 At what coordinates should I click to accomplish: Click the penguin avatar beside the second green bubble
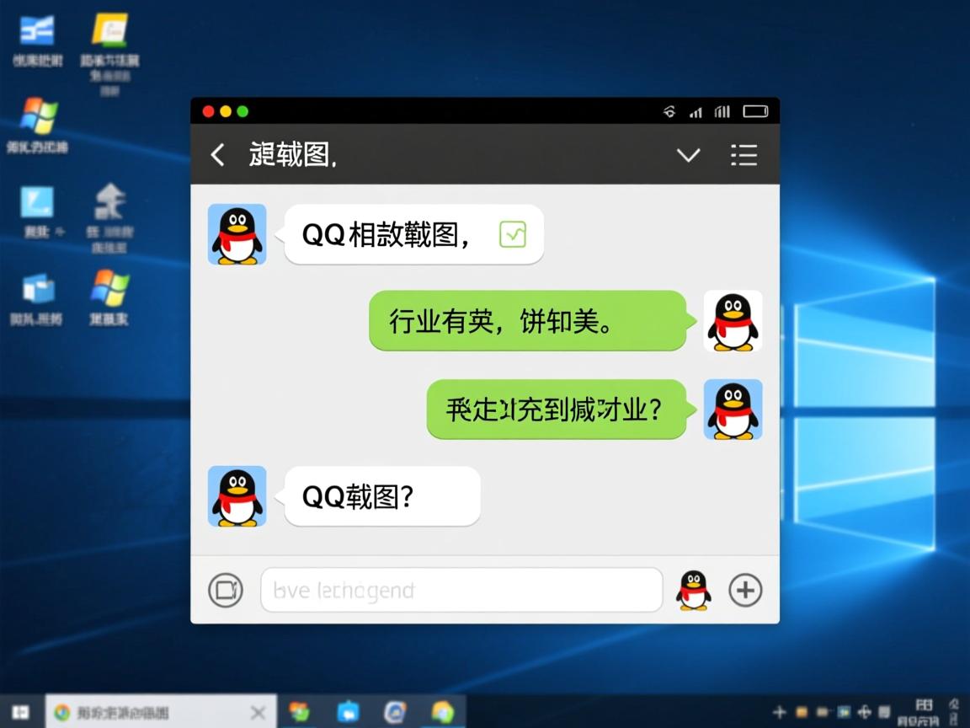(x=733, y=409)
